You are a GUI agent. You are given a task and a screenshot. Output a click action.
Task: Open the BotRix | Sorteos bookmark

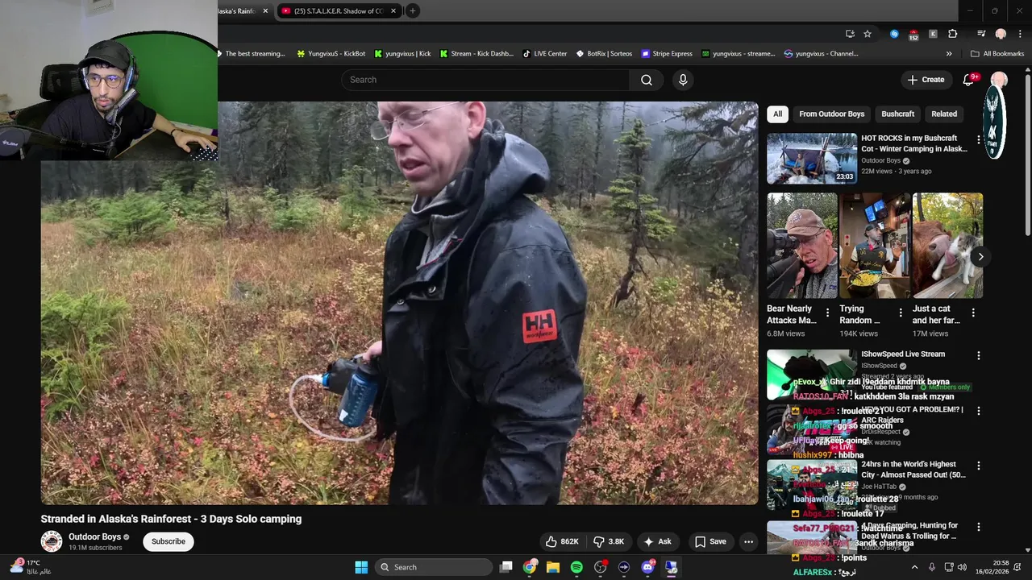click(x=604, y=54)
